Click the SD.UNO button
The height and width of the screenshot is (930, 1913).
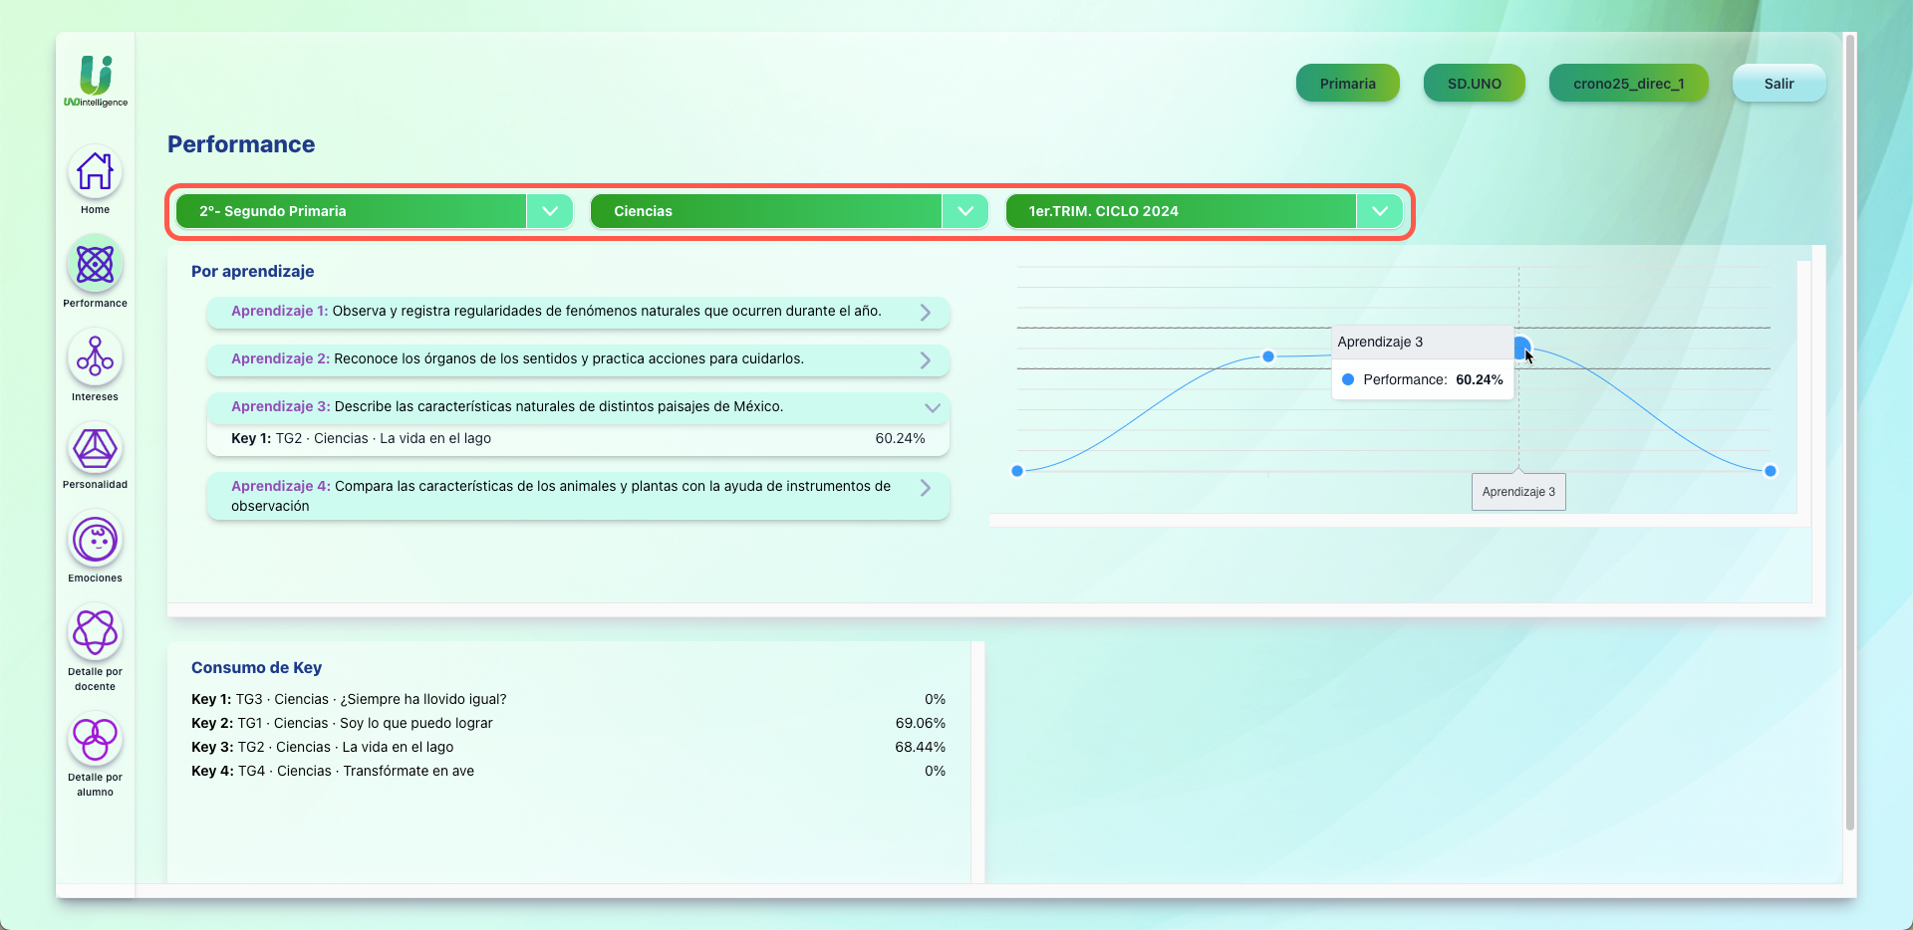pyautogui.click(x=1474, y=84)
